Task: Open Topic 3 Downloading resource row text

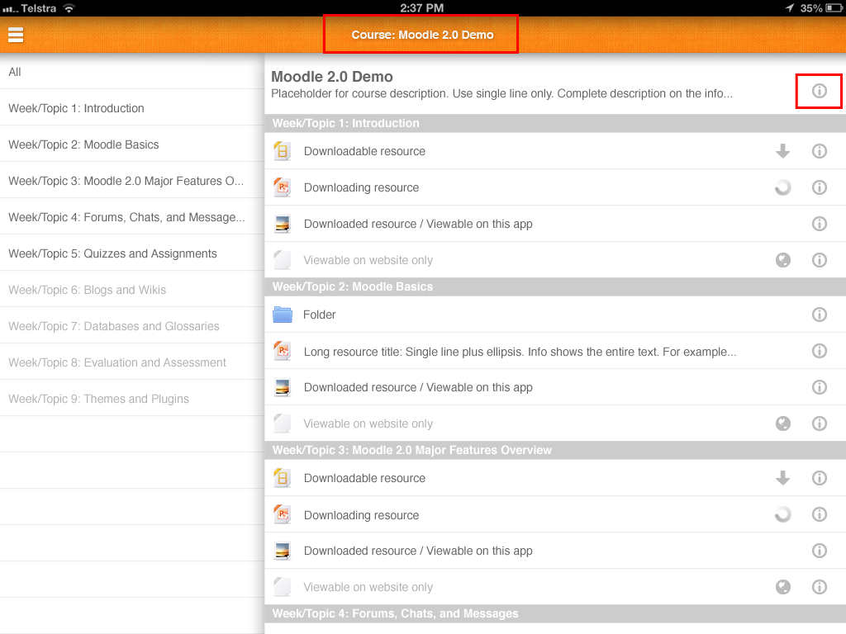Action: click(361, 515)
